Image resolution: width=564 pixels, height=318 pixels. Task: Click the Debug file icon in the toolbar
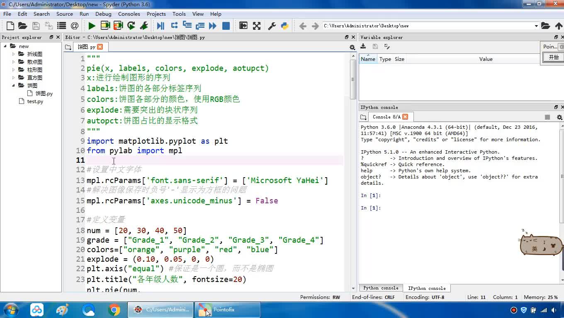160,26
